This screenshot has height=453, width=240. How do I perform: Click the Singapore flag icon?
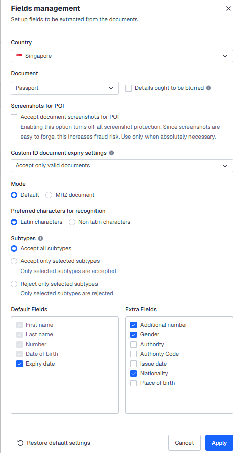(x=19, y=56)
